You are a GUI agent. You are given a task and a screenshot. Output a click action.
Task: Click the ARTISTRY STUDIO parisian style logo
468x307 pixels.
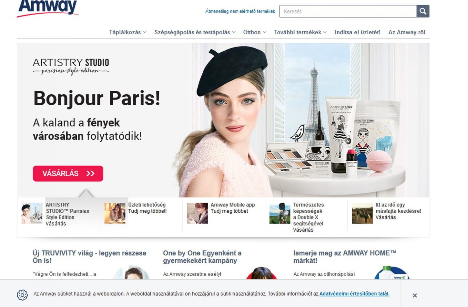71,67
